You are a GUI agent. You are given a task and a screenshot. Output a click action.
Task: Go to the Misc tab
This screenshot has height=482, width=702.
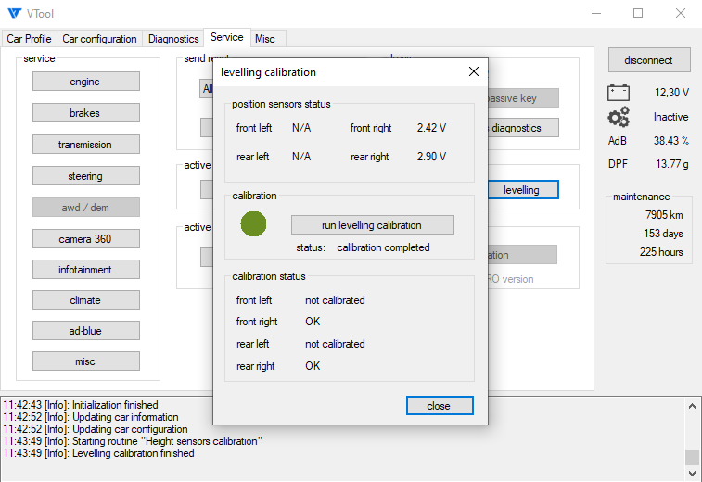pos(265,39)
